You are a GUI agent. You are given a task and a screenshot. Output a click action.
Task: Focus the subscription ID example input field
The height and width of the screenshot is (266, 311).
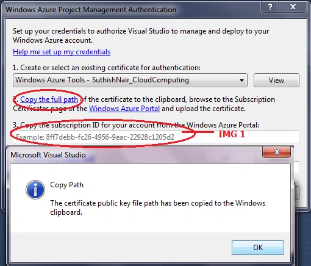tap(156, 137)
